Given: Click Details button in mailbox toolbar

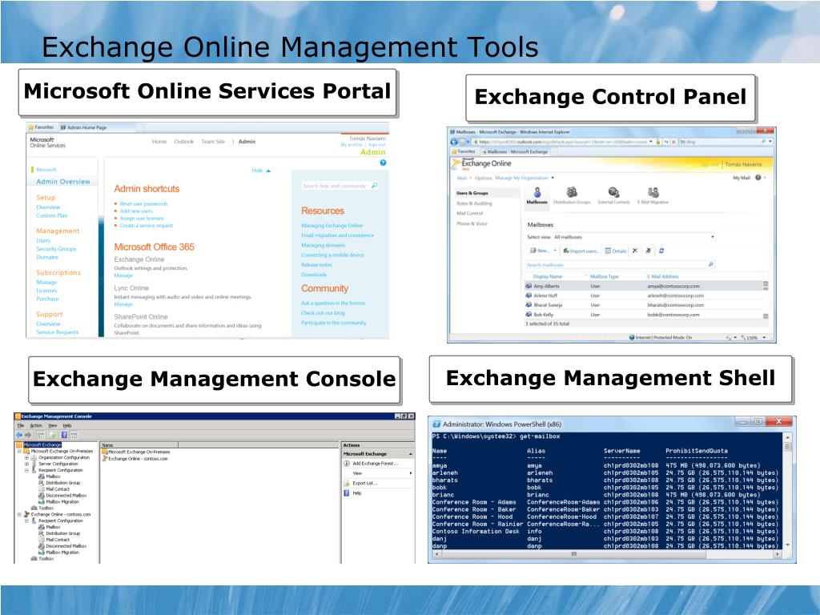Looking at the screenshot, I should pos(616,251).
